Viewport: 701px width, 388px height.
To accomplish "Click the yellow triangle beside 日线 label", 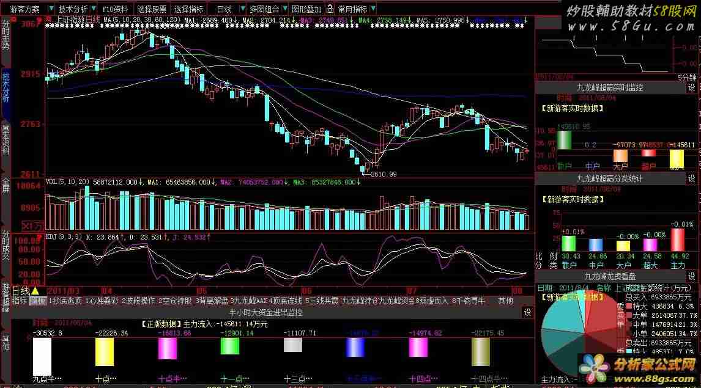I will coord(35,291).
